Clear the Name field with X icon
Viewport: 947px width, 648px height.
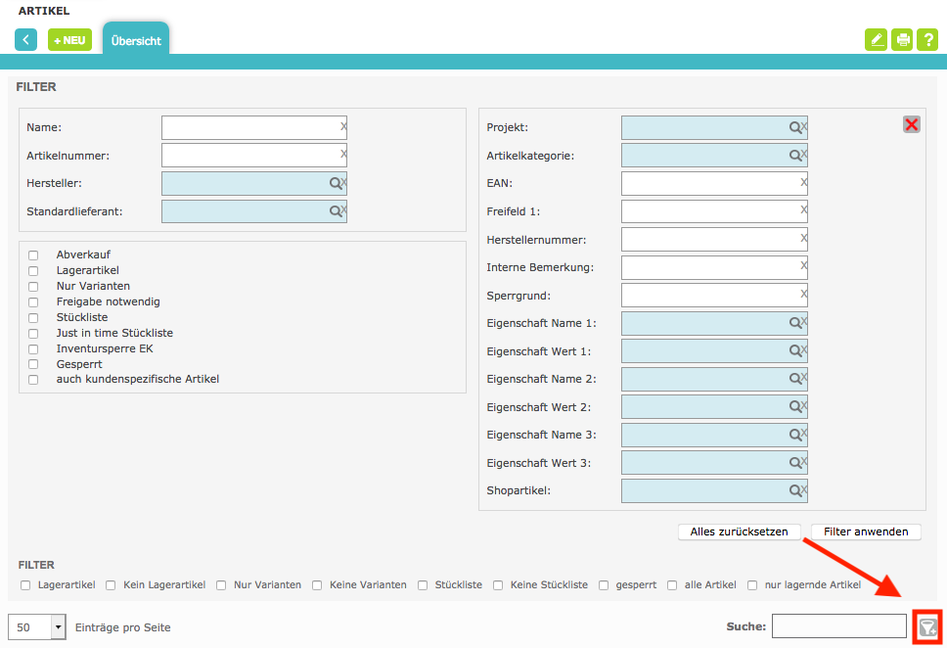[x=343, y=126]
